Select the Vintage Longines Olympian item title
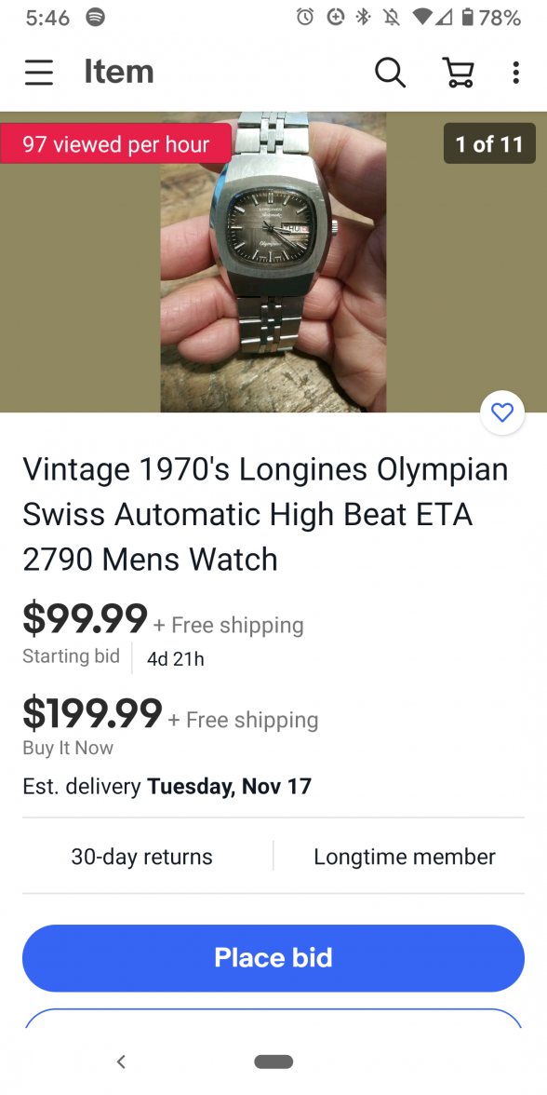547x1095 pixels. point(266,514)
